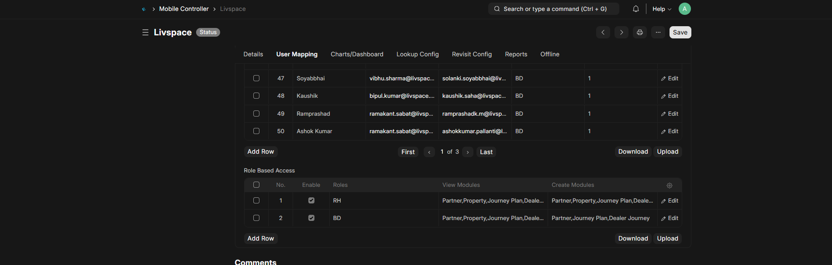This screenshot has height=265, width=832.
Task: Upload to the user mapping table
Action: (x=668, y=151)
